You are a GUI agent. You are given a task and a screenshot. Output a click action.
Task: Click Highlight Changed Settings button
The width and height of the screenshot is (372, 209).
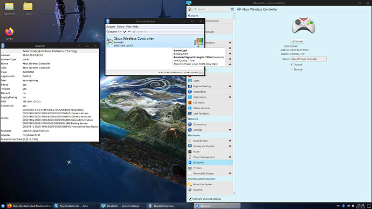(205, 199)
